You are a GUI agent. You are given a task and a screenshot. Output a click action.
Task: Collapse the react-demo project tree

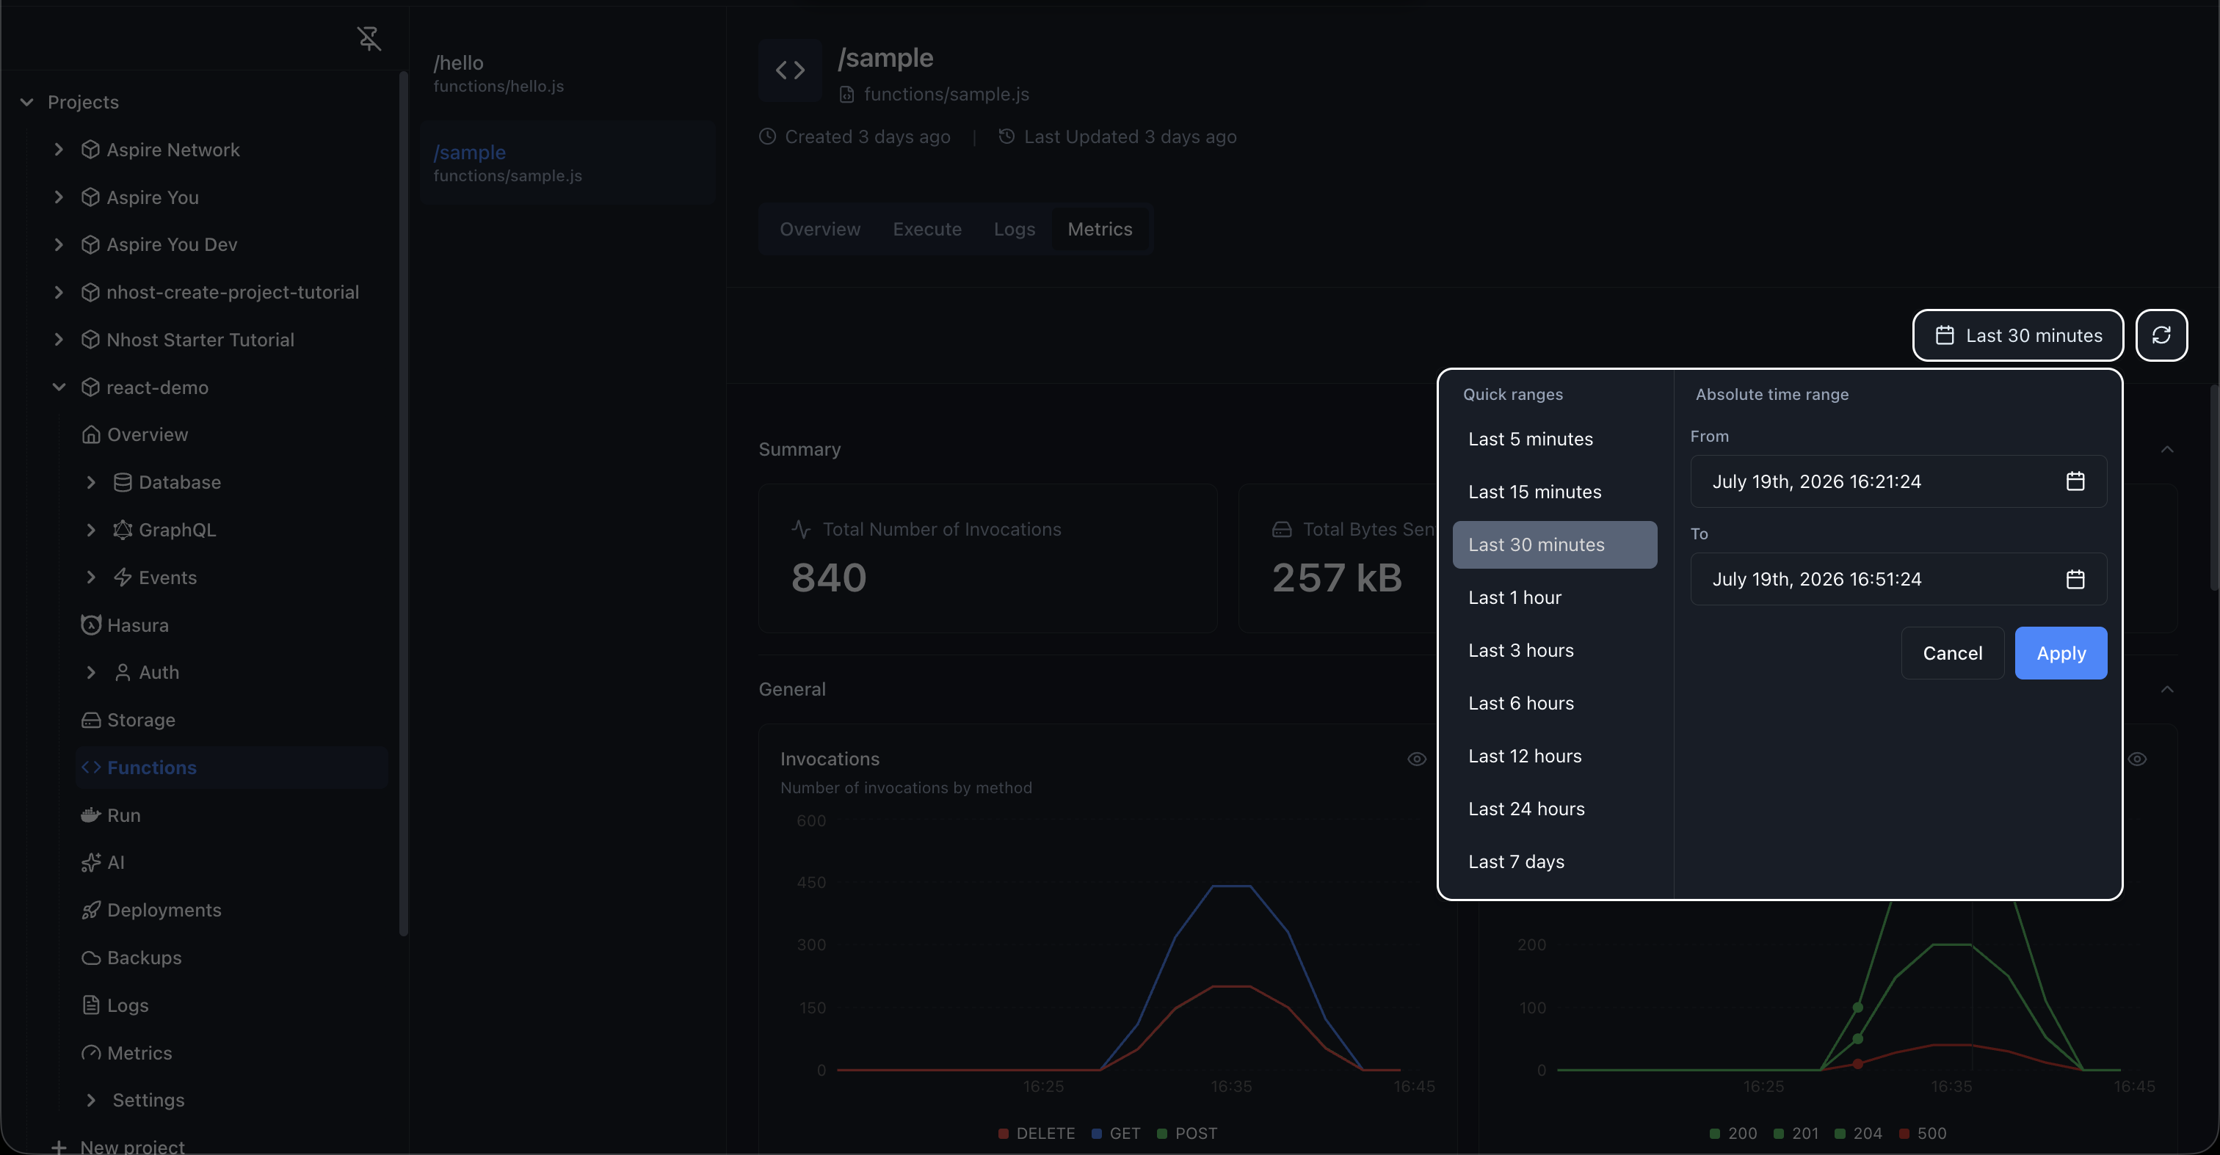click(x=59, y=387)
